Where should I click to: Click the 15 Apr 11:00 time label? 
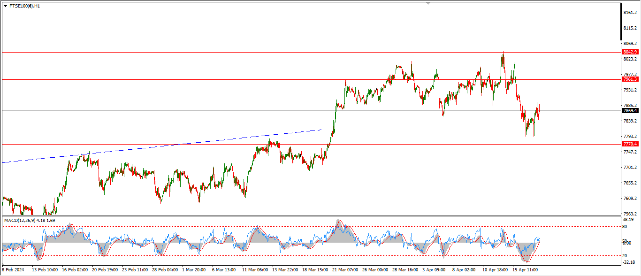(x=524, y=270)
